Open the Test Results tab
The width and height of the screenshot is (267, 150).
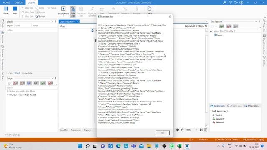point(218,106)
